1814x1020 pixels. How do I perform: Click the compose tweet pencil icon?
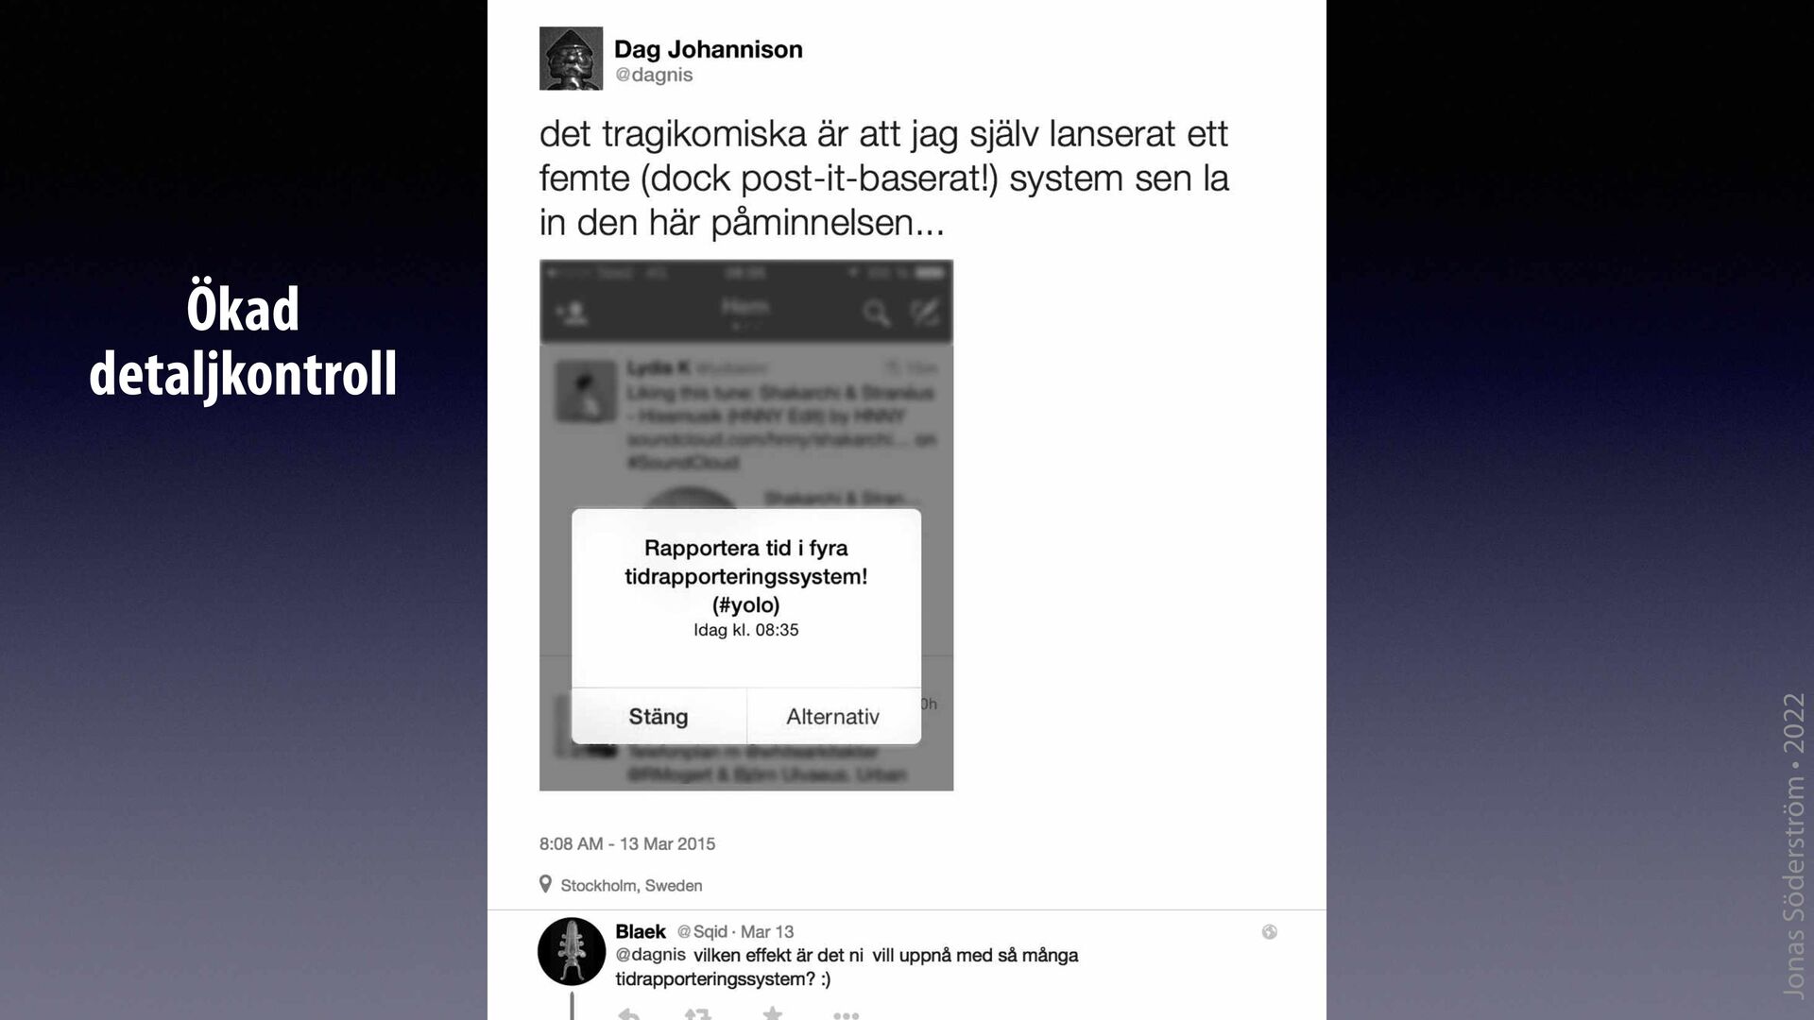[x=924, y=313]
